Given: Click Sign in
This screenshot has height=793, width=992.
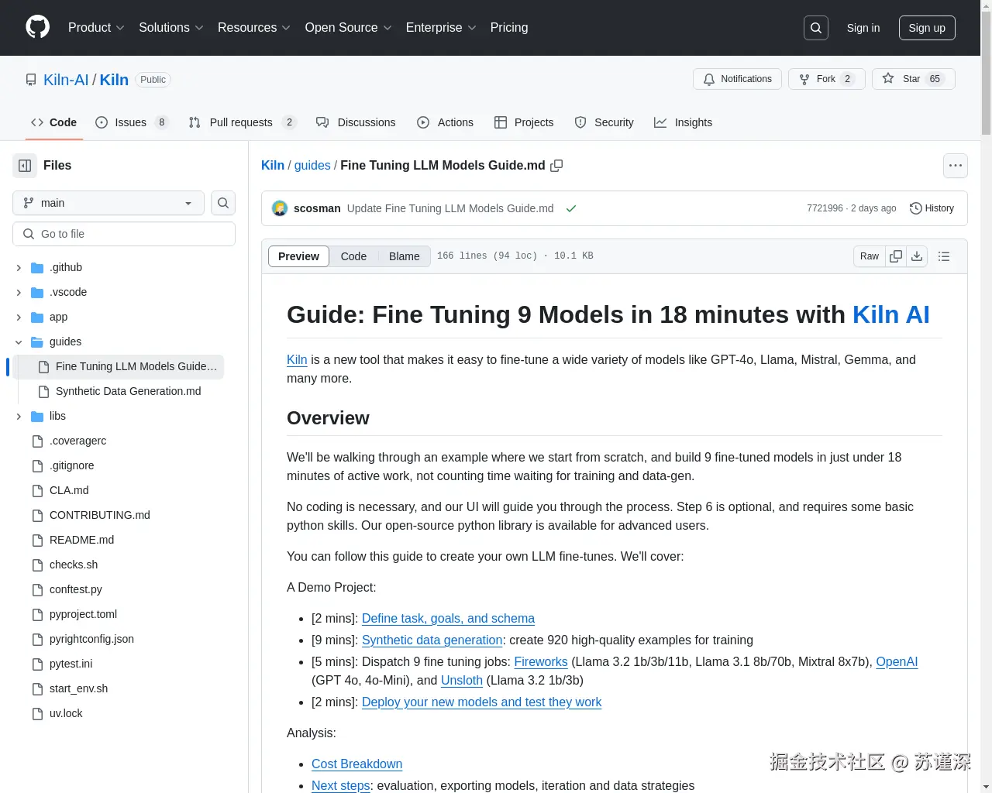Looking at the screenshot, I should pyautogui.click(x=863, y=28).
